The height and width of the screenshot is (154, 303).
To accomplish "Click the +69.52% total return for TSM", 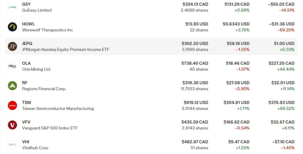I will tap(287, 108).
